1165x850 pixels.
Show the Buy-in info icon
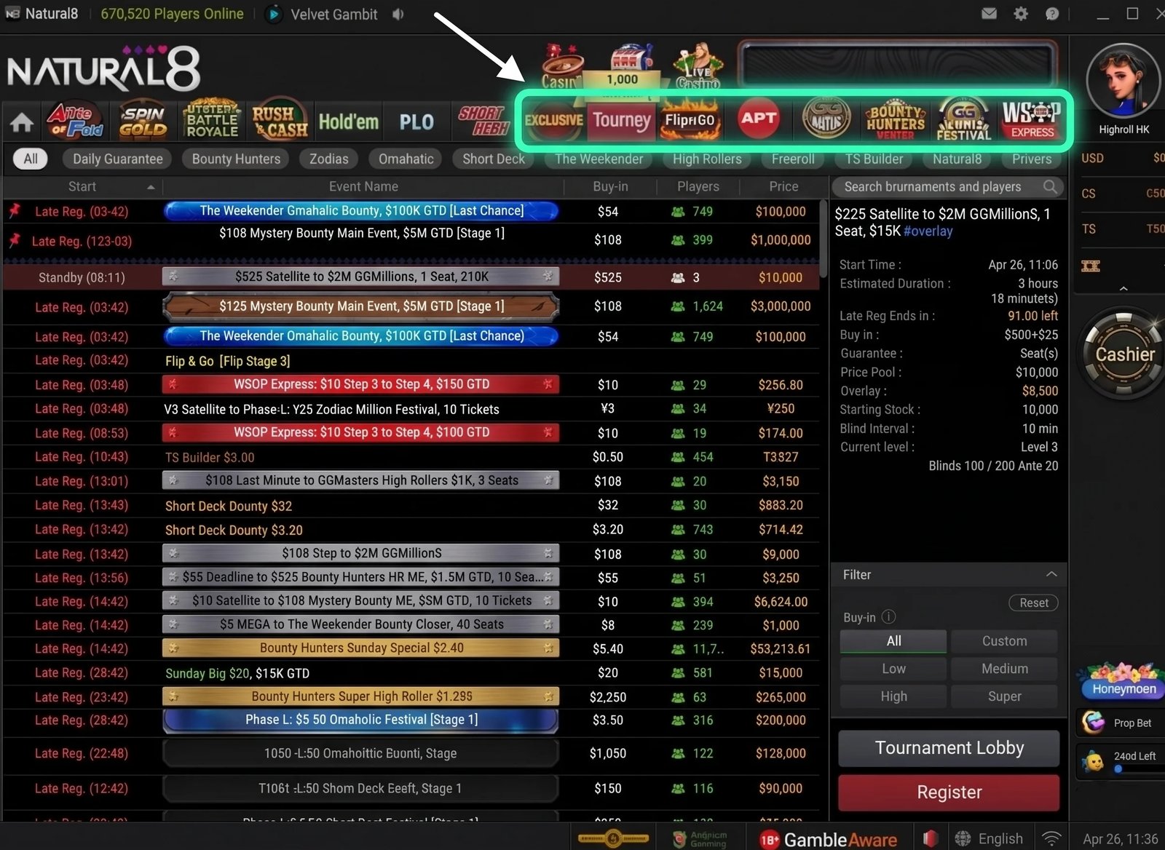(x=888, y=617)
